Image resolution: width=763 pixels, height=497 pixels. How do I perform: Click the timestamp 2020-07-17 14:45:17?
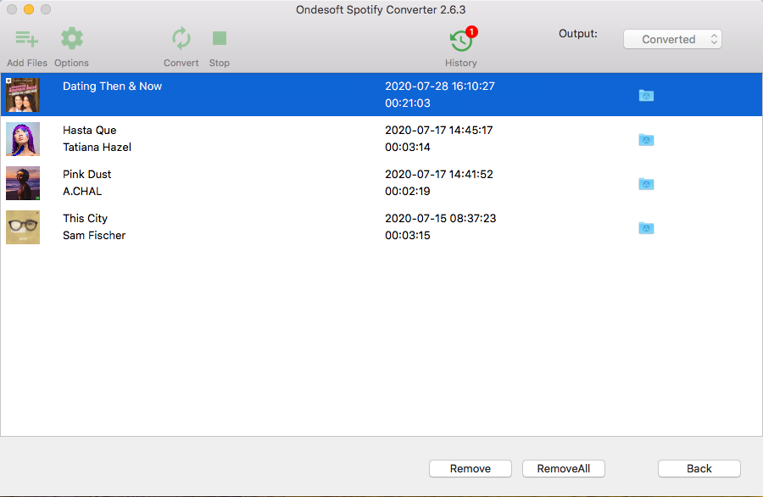coord(439,131)
